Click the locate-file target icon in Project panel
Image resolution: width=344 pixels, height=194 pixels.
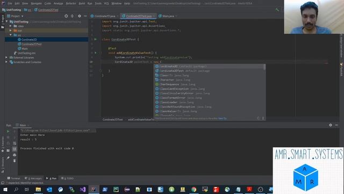(x=66, y=16)
